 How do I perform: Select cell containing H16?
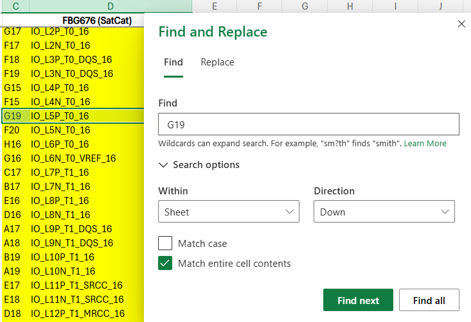tap(15, 144)
